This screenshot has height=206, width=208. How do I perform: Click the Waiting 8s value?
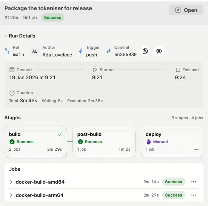52,101
